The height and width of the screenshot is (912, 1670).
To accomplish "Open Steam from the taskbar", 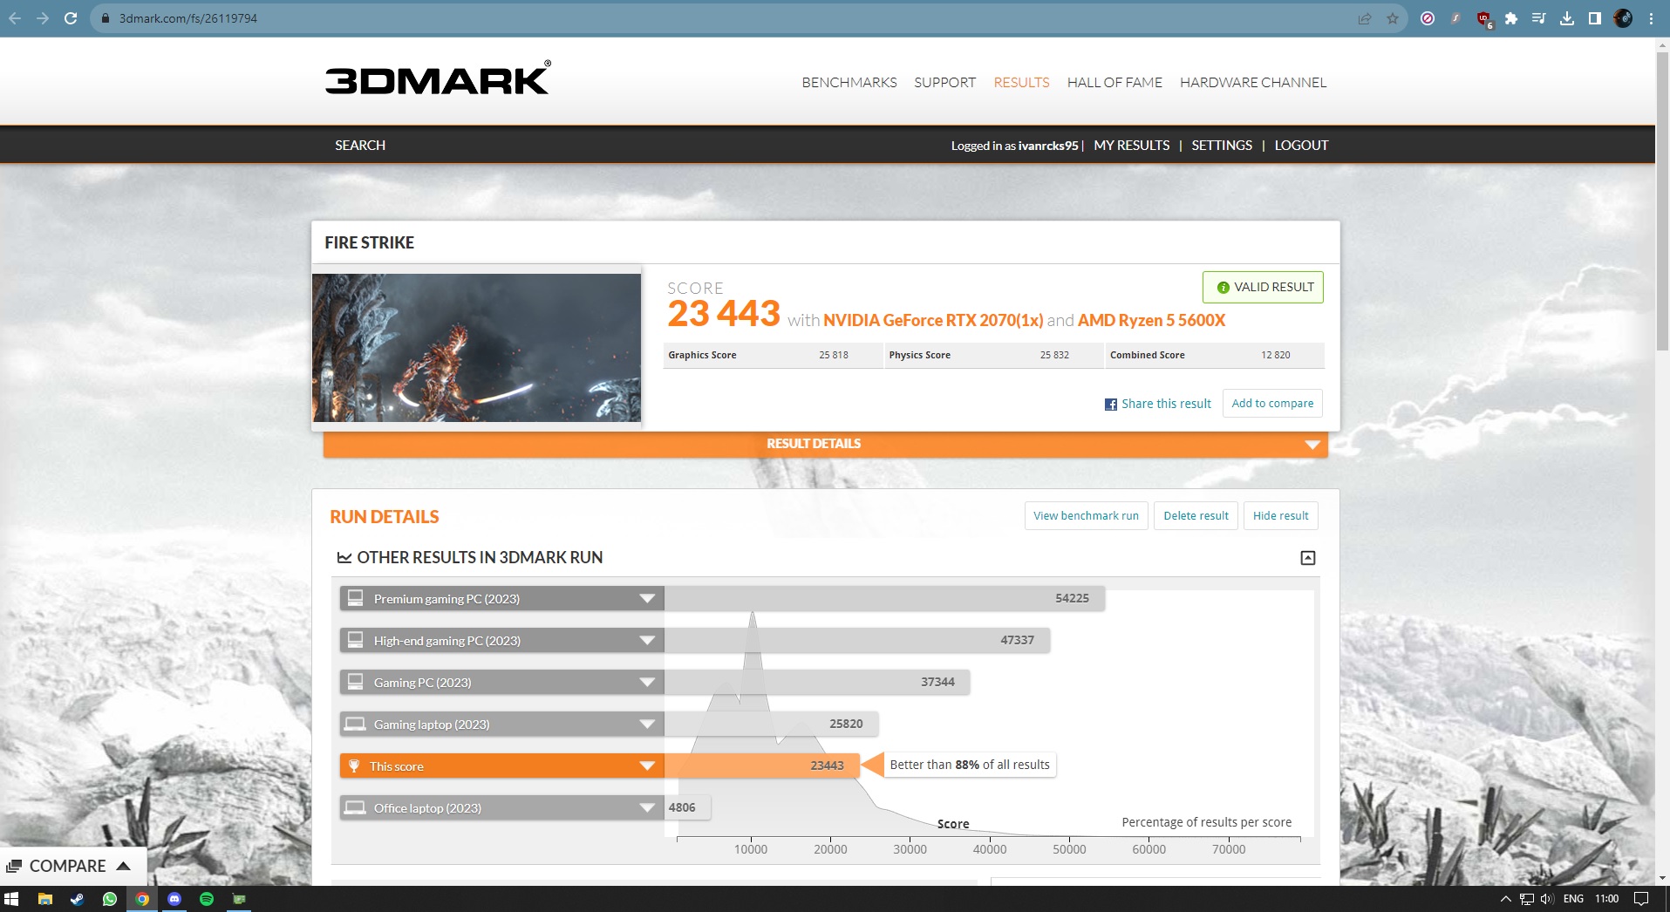I will pos(78,899).
